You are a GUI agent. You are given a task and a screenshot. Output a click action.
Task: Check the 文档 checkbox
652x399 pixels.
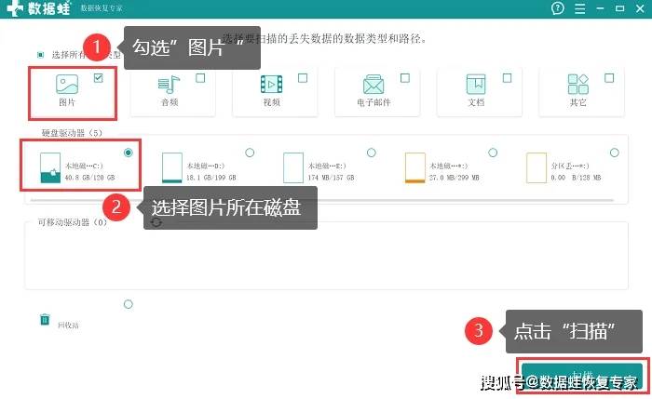[508, 78]
